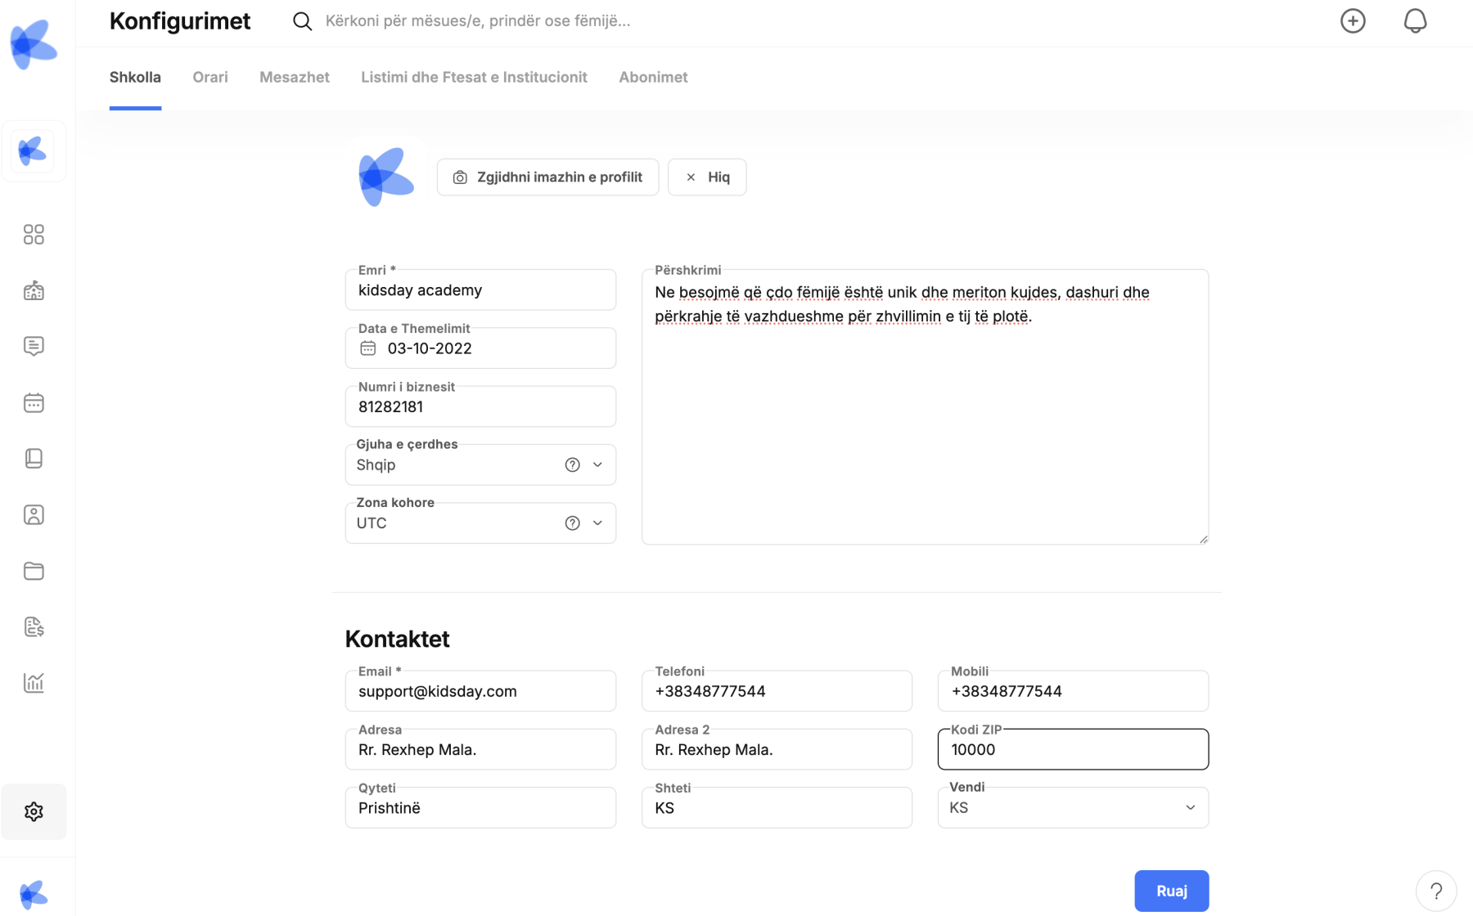
Task: Click the Kontaktet section heading
Action: pyautogui.click(x=397, y=639)
